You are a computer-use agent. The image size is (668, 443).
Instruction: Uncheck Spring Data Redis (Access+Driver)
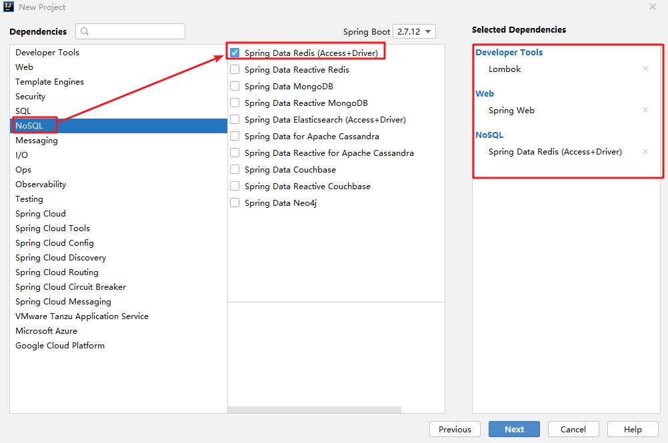[235, 53]
